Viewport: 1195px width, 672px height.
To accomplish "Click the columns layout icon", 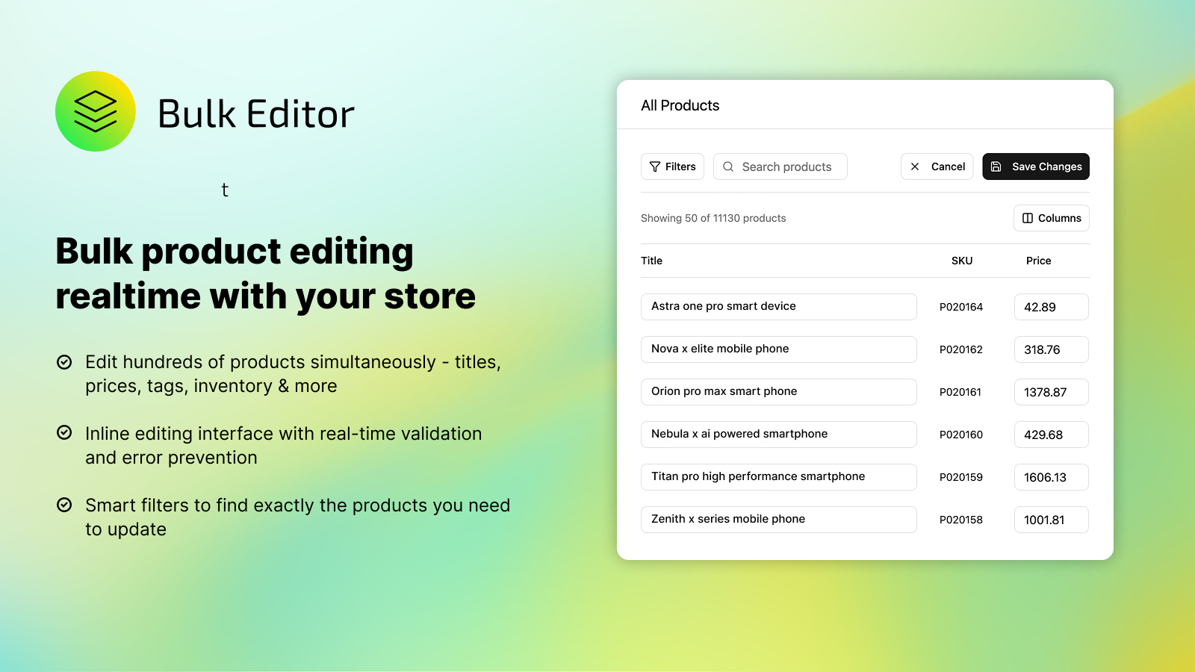I will click(x=1028, y=218).
